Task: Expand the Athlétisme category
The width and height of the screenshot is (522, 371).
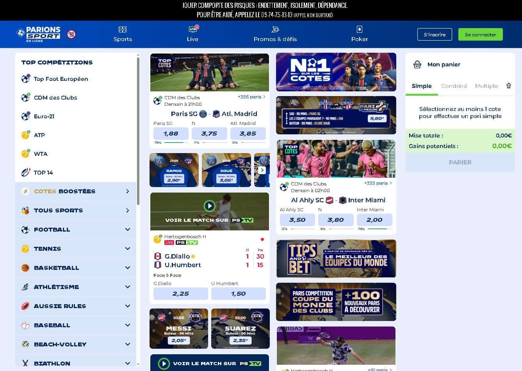Action: click(128, 287)
